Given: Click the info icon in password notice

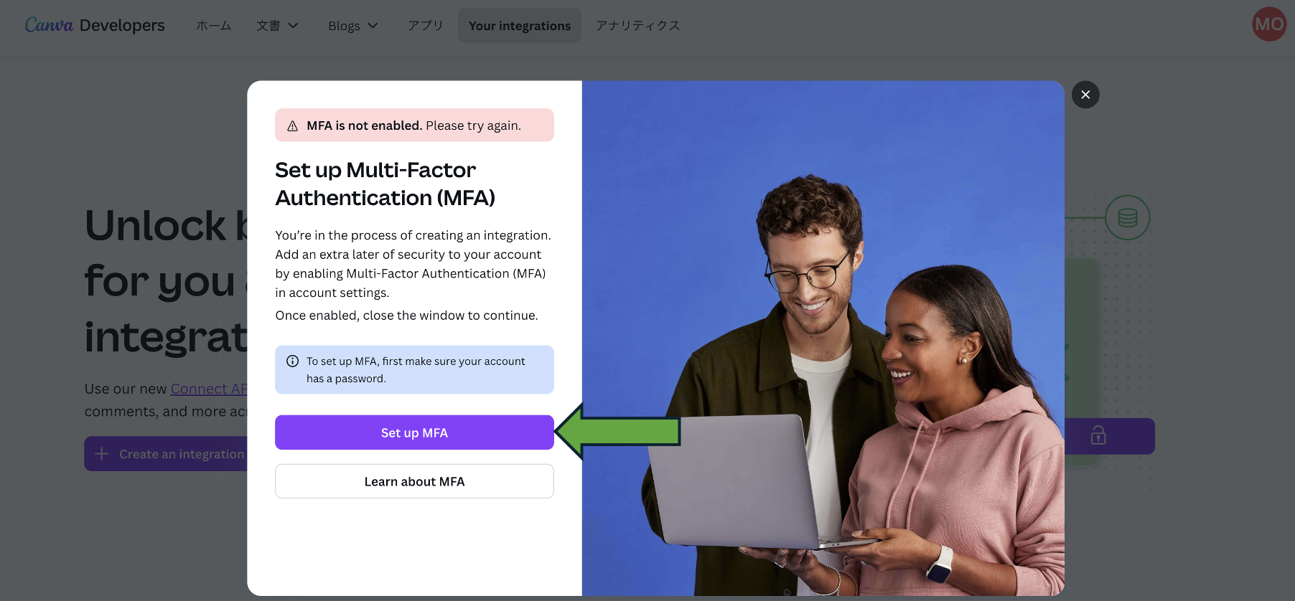Looking at the screenshot, I should [292, 361].
